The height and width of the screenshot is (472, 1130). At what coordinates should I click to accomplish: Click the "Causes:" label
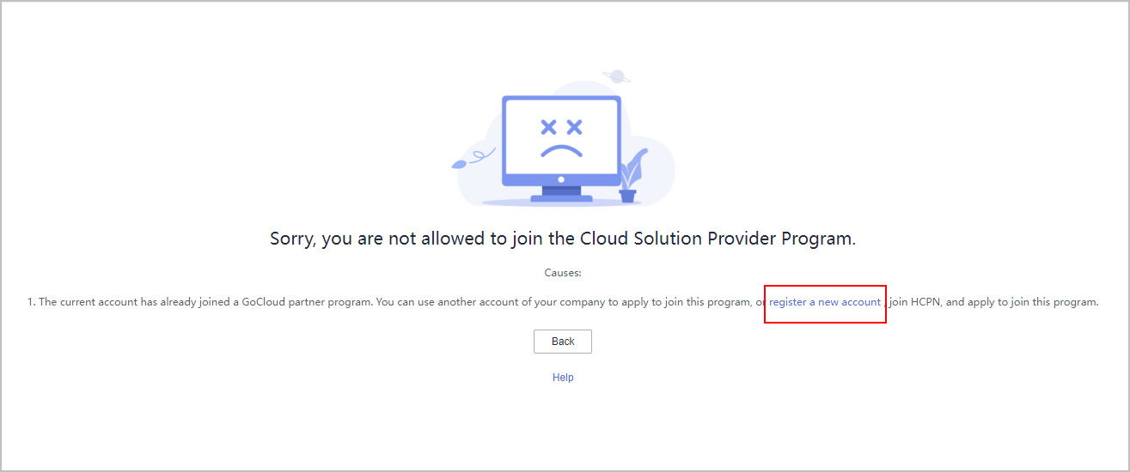(x=563, y=273)
